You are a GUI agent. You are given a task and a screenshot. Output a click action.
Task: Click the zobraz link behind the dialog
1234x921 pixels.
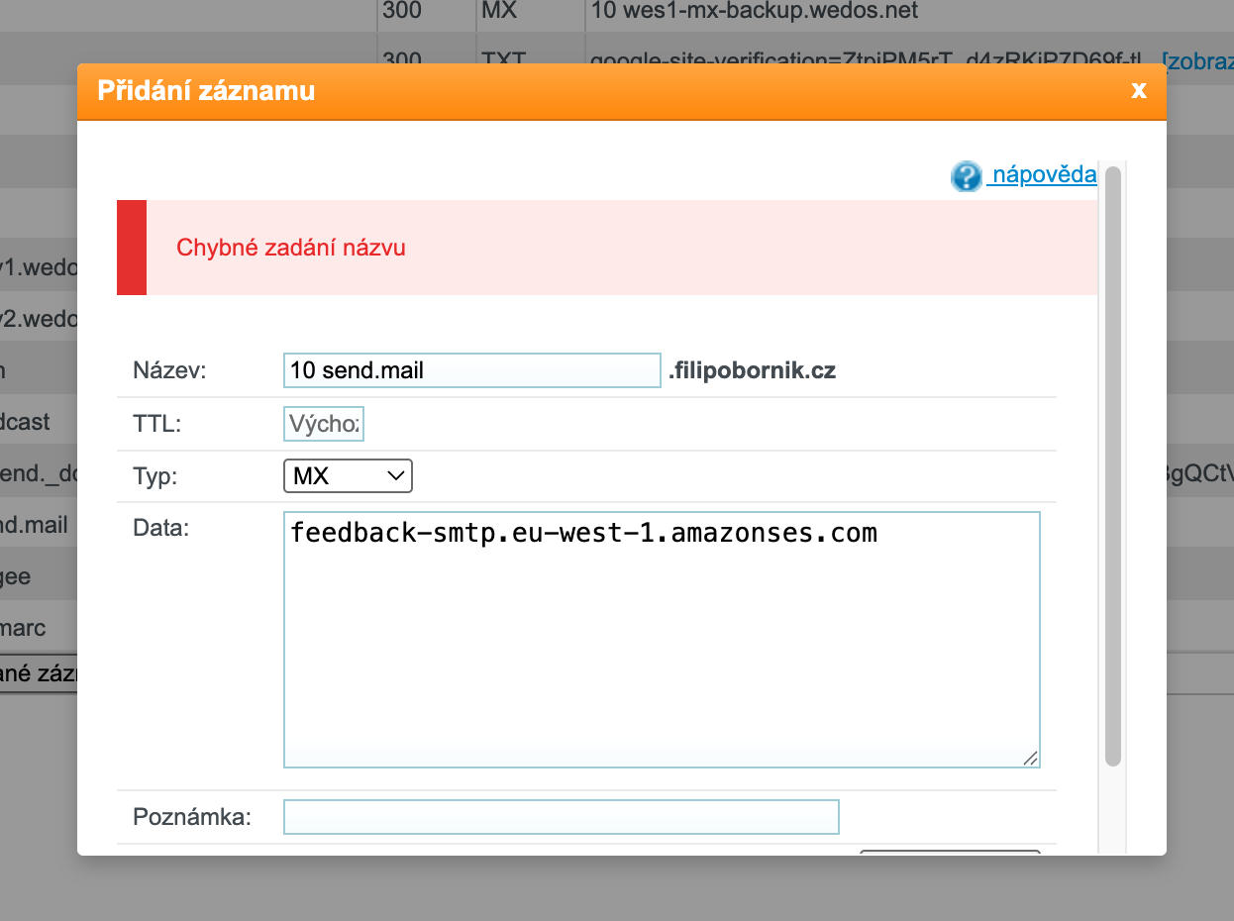(x=1198, y=61)
